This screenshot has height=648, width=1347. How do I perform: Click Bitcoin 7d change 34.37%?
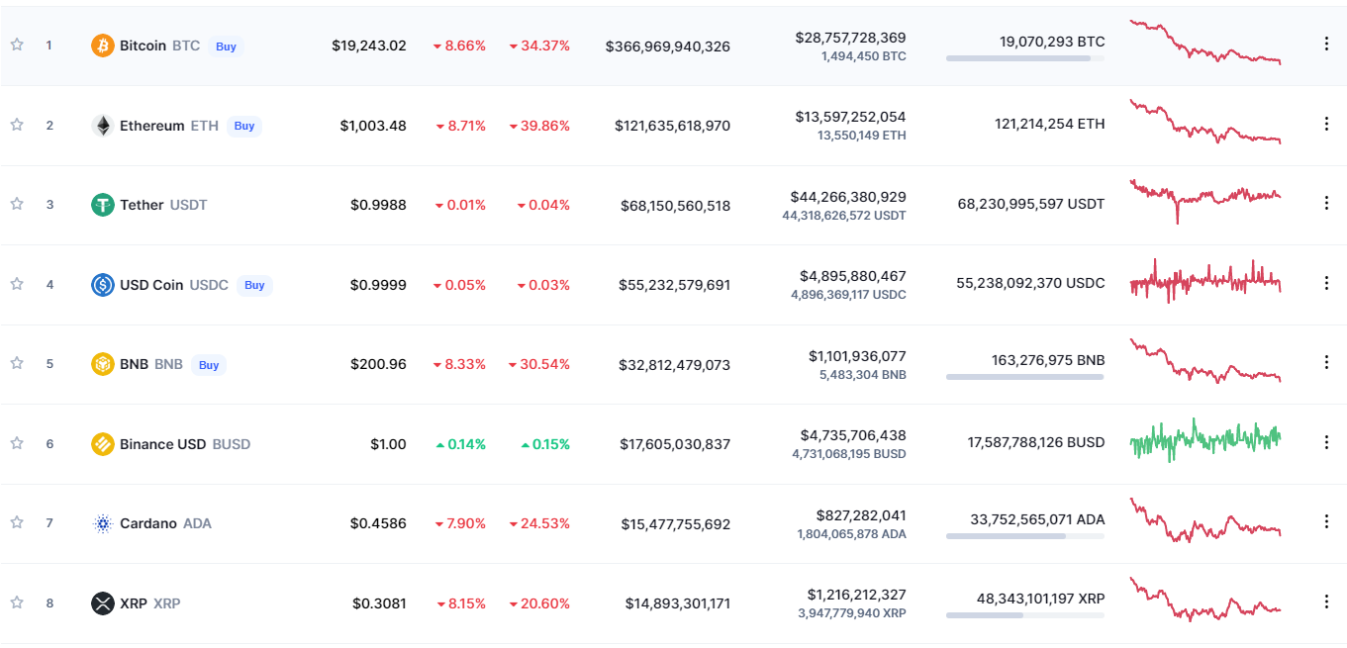click(539, 46)
